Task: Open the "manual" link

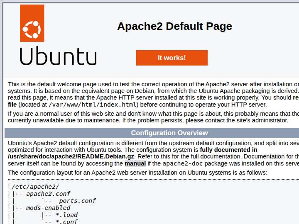Action: click(135, 163)
